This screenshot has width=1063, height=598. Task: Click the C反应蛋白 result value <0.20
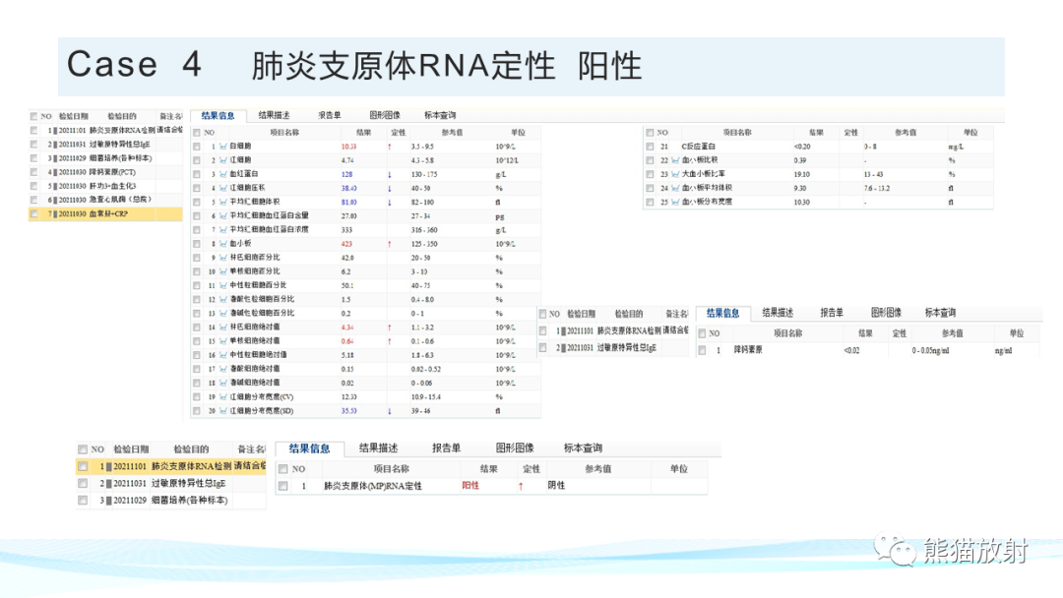(802, 147)
